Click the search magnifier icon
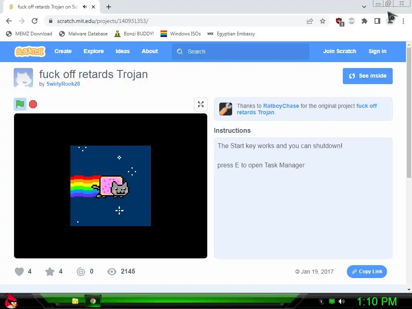 [x=180, y=51]
